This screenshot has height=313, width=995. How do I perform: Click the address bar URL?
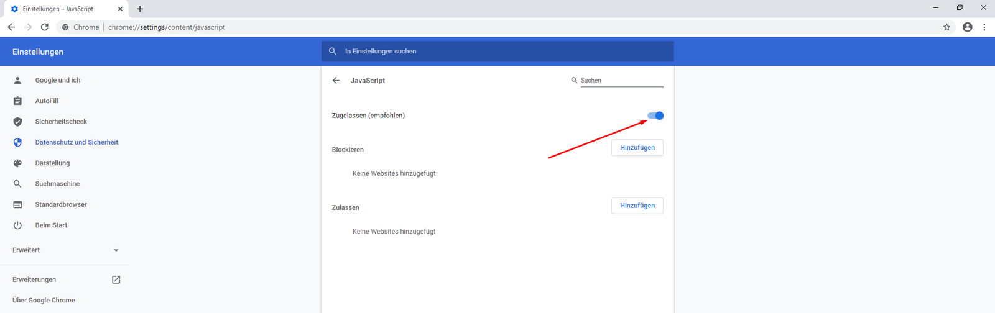pyautogui.click(x=167, y=27)
